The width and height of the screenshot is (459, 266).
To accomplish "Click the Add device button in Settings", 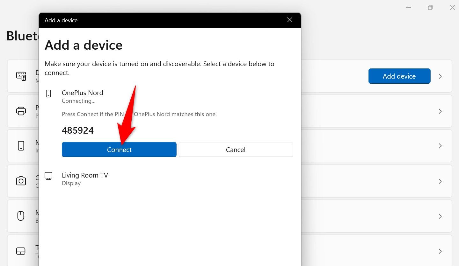I will pos(399,76).
